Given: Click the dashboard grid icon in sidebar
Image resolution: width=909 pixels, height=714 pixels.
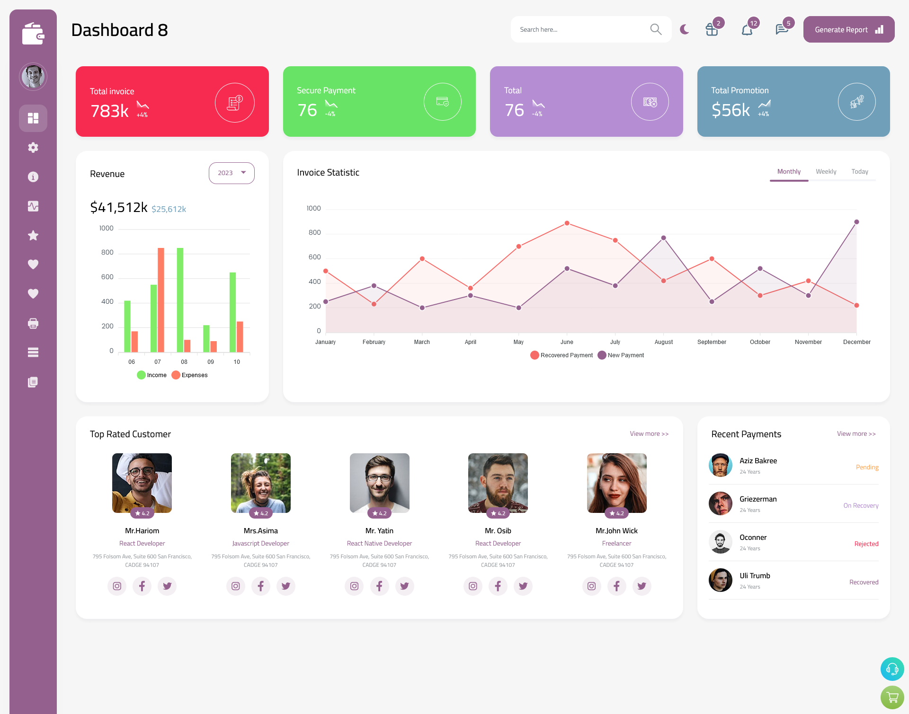Looking at the screenshot, I should pyautogui.click(x=33, y=118).
